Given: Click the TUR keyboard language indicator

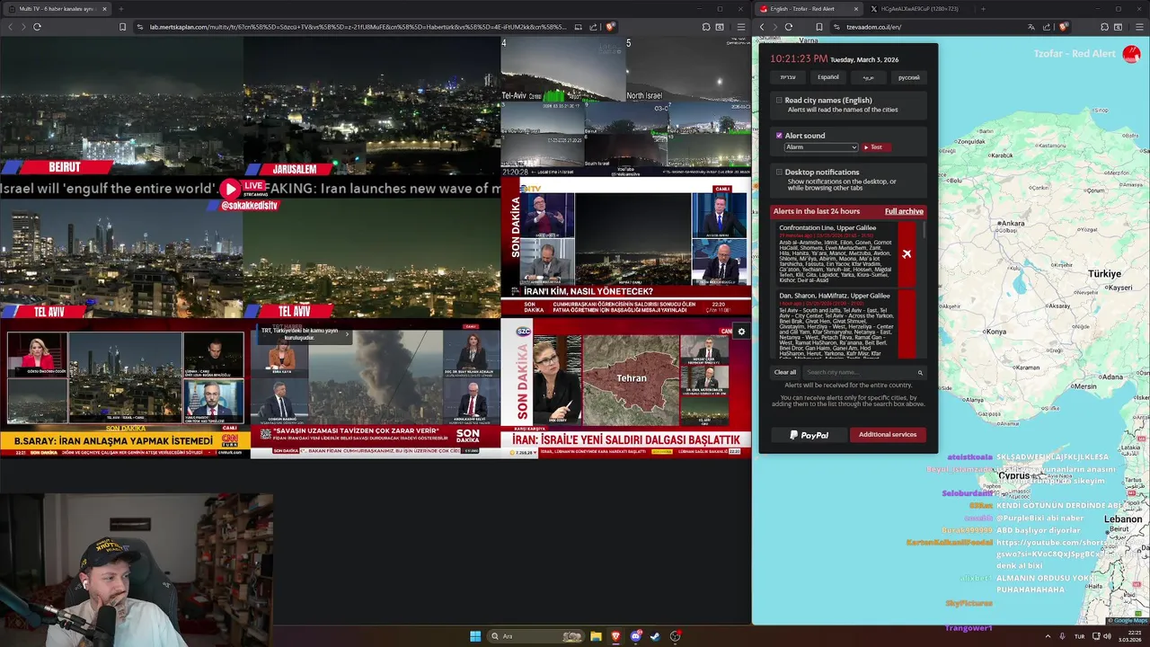Looking at the screenshot, I should [x=1080, y=636].
